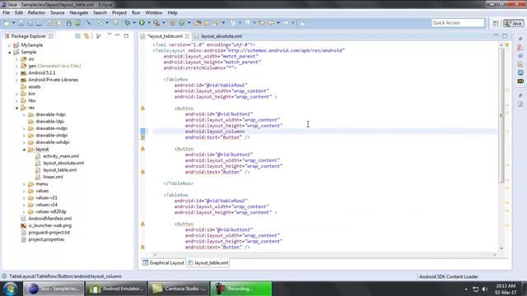Switch to the Graphical Layout tab
The height and width of the screenshot is (296, 527).
[163, 263]
